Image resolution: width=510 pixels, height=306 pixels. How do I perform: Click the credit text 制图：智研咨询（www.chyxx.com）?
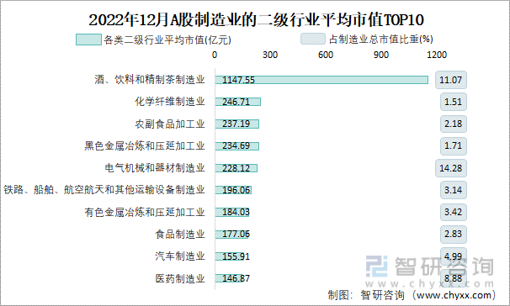[x=412, y=295]
